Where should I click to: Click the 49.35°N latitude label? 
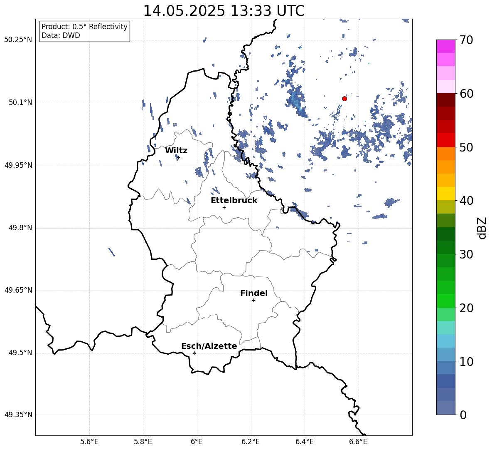pyautogui.click(x=18, y=415)
